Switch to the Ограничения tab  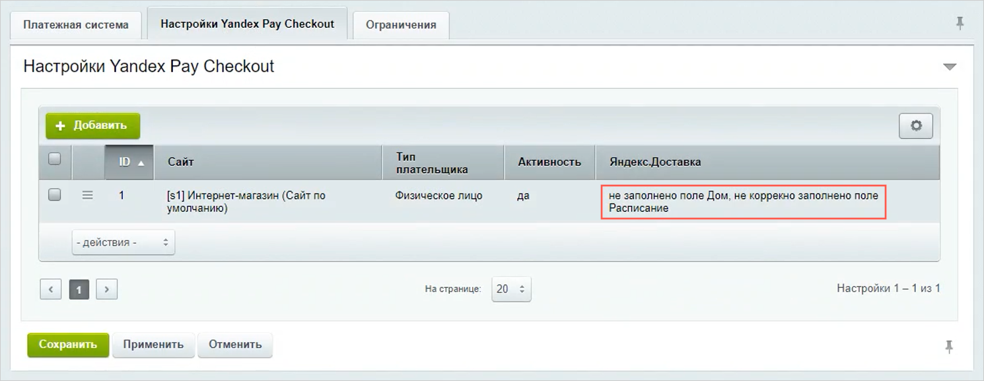point(401,25)
